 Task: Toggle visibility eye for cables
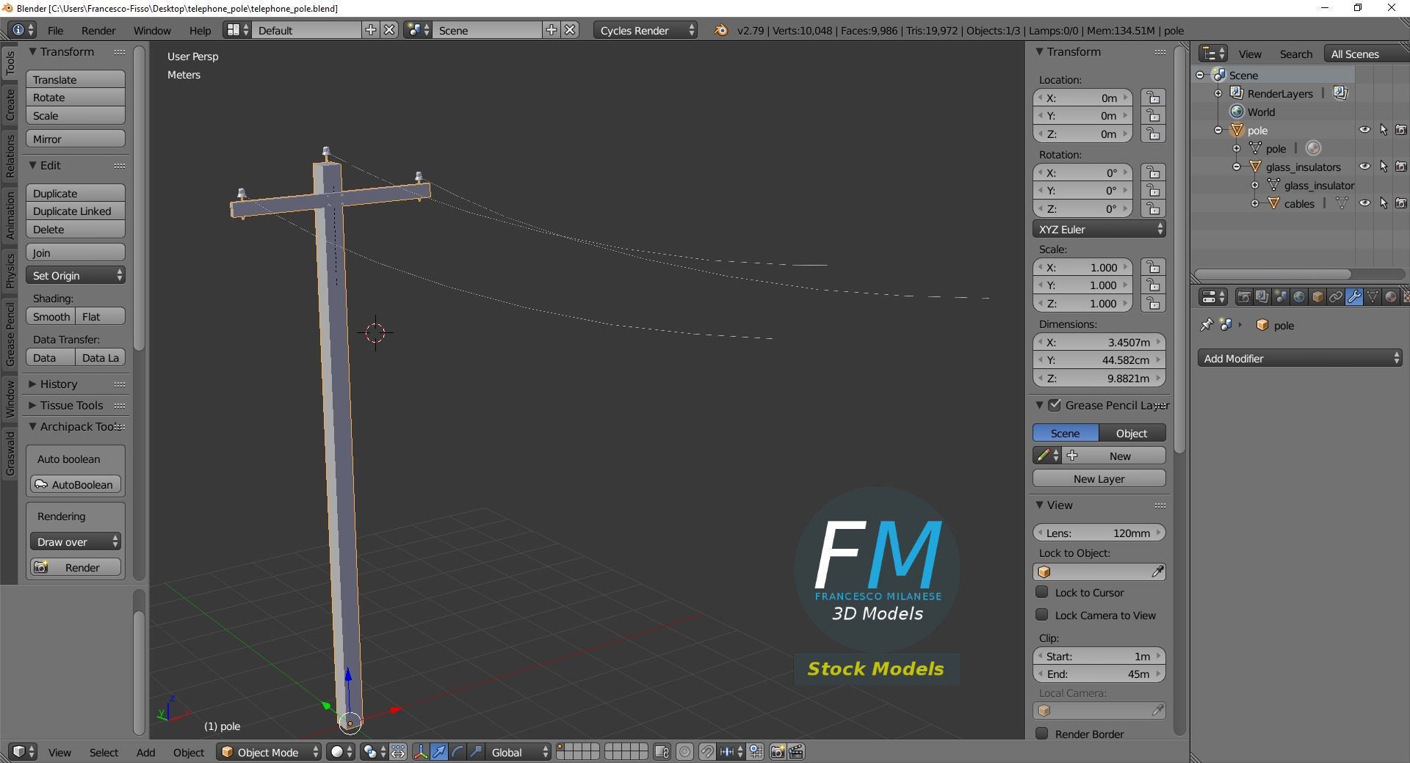coord(1364,203)
